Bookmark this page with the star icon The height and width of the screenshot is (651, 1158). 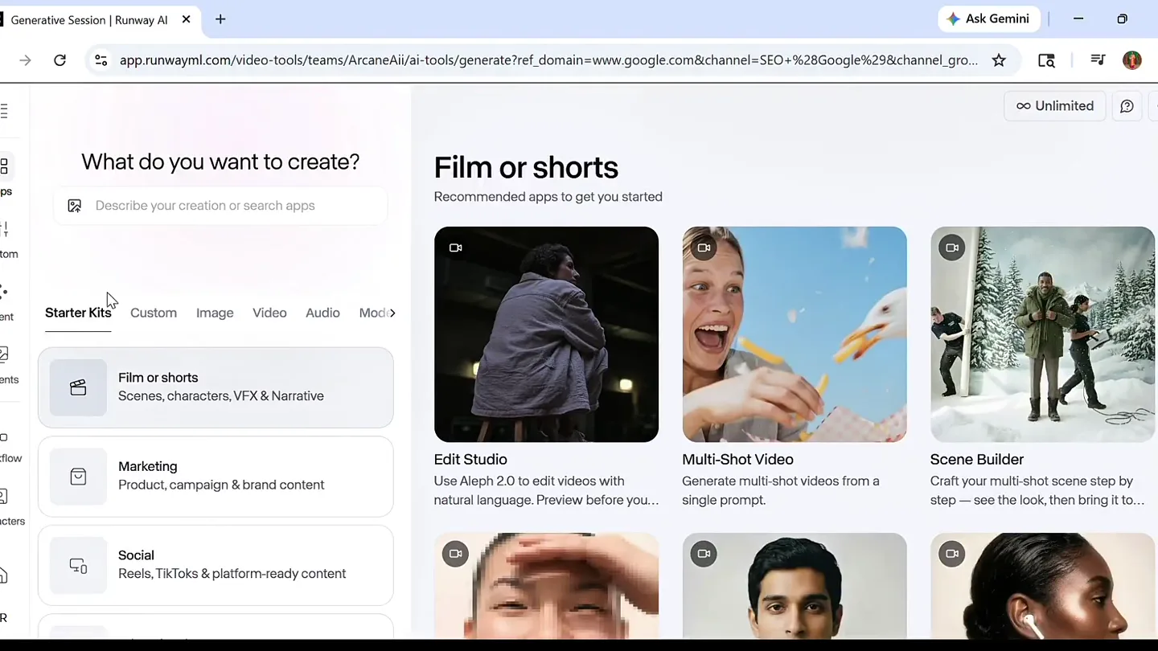pos(999,60)
